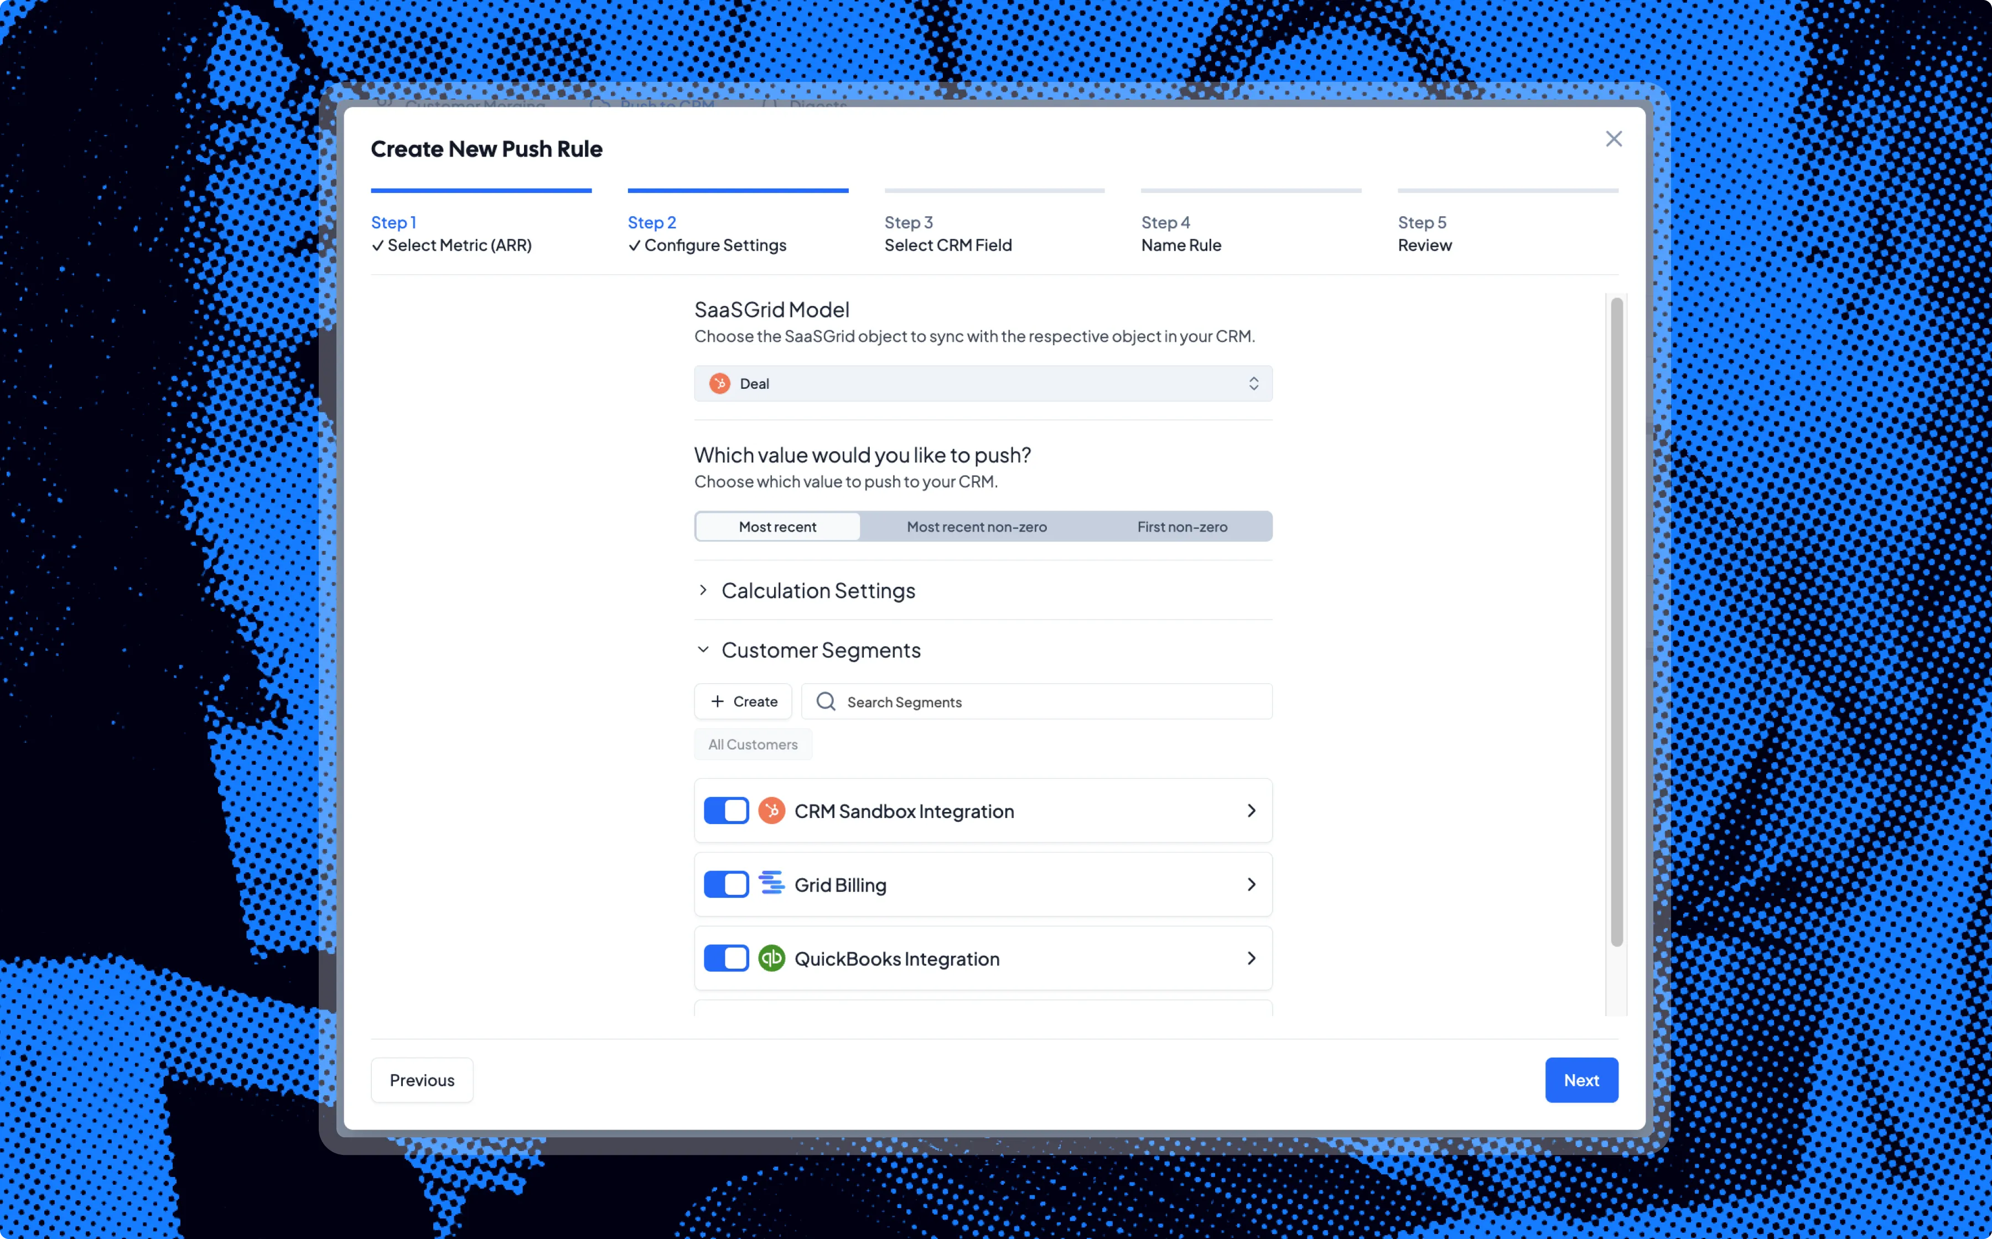
Task: Disable the Grid Billing toggle
Action: coord(727,884)
